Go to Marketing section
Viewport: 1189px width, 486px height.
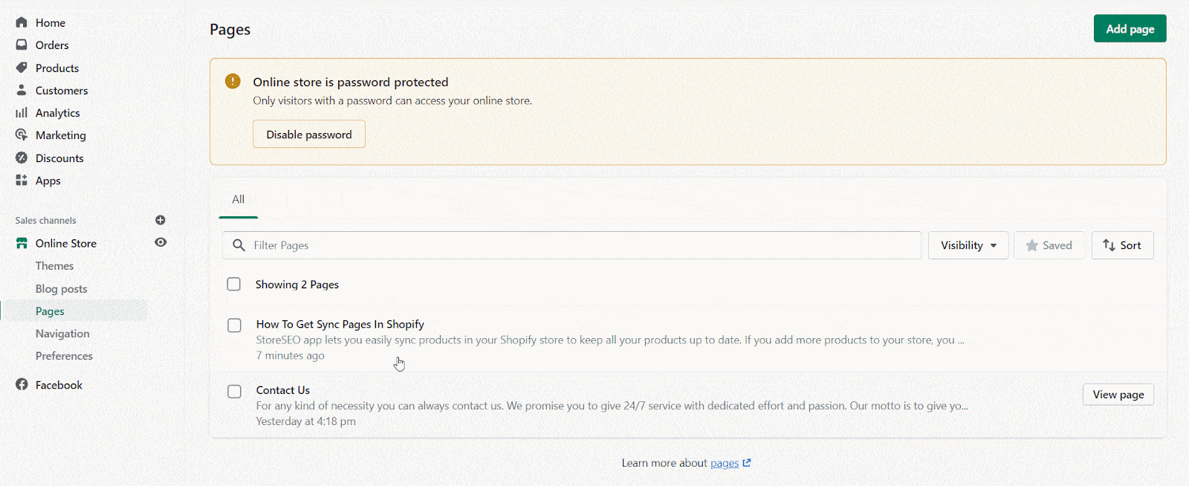point(61,135)
